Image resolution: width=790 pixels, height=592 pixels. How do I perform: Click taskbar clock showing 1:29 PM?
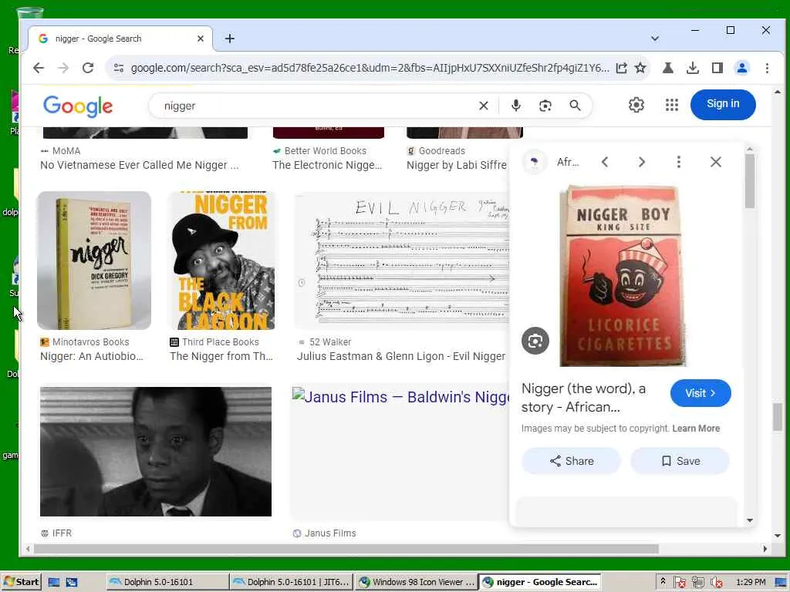(750, 582)
